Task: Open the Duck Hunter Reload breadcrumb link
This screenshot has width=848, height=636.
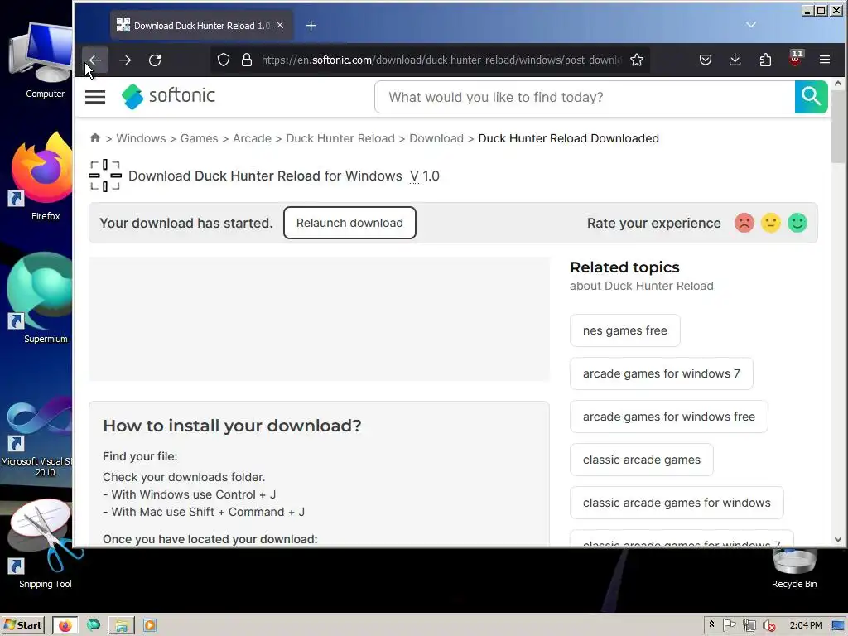Action: tap(340, 138)
